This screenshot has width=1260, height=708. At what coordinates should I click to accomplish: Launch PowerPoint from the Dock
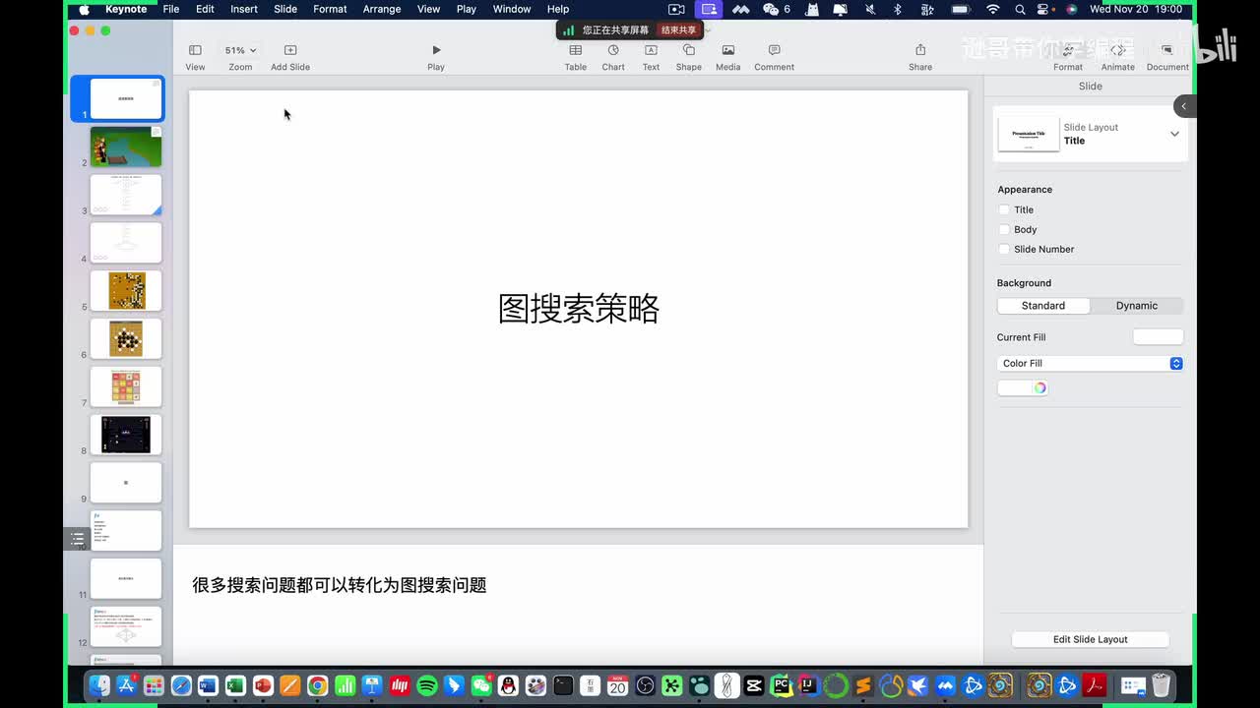pyautogui.click(x=263, y=685)
